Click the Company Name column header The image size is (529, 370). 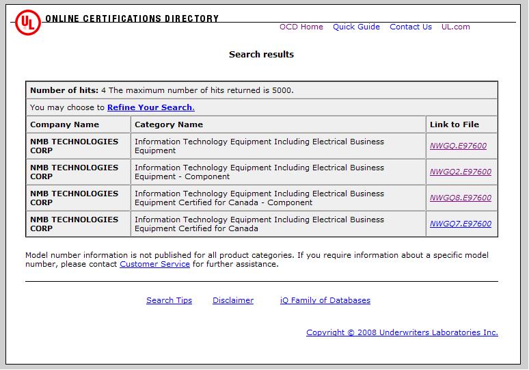pos(64,124)
